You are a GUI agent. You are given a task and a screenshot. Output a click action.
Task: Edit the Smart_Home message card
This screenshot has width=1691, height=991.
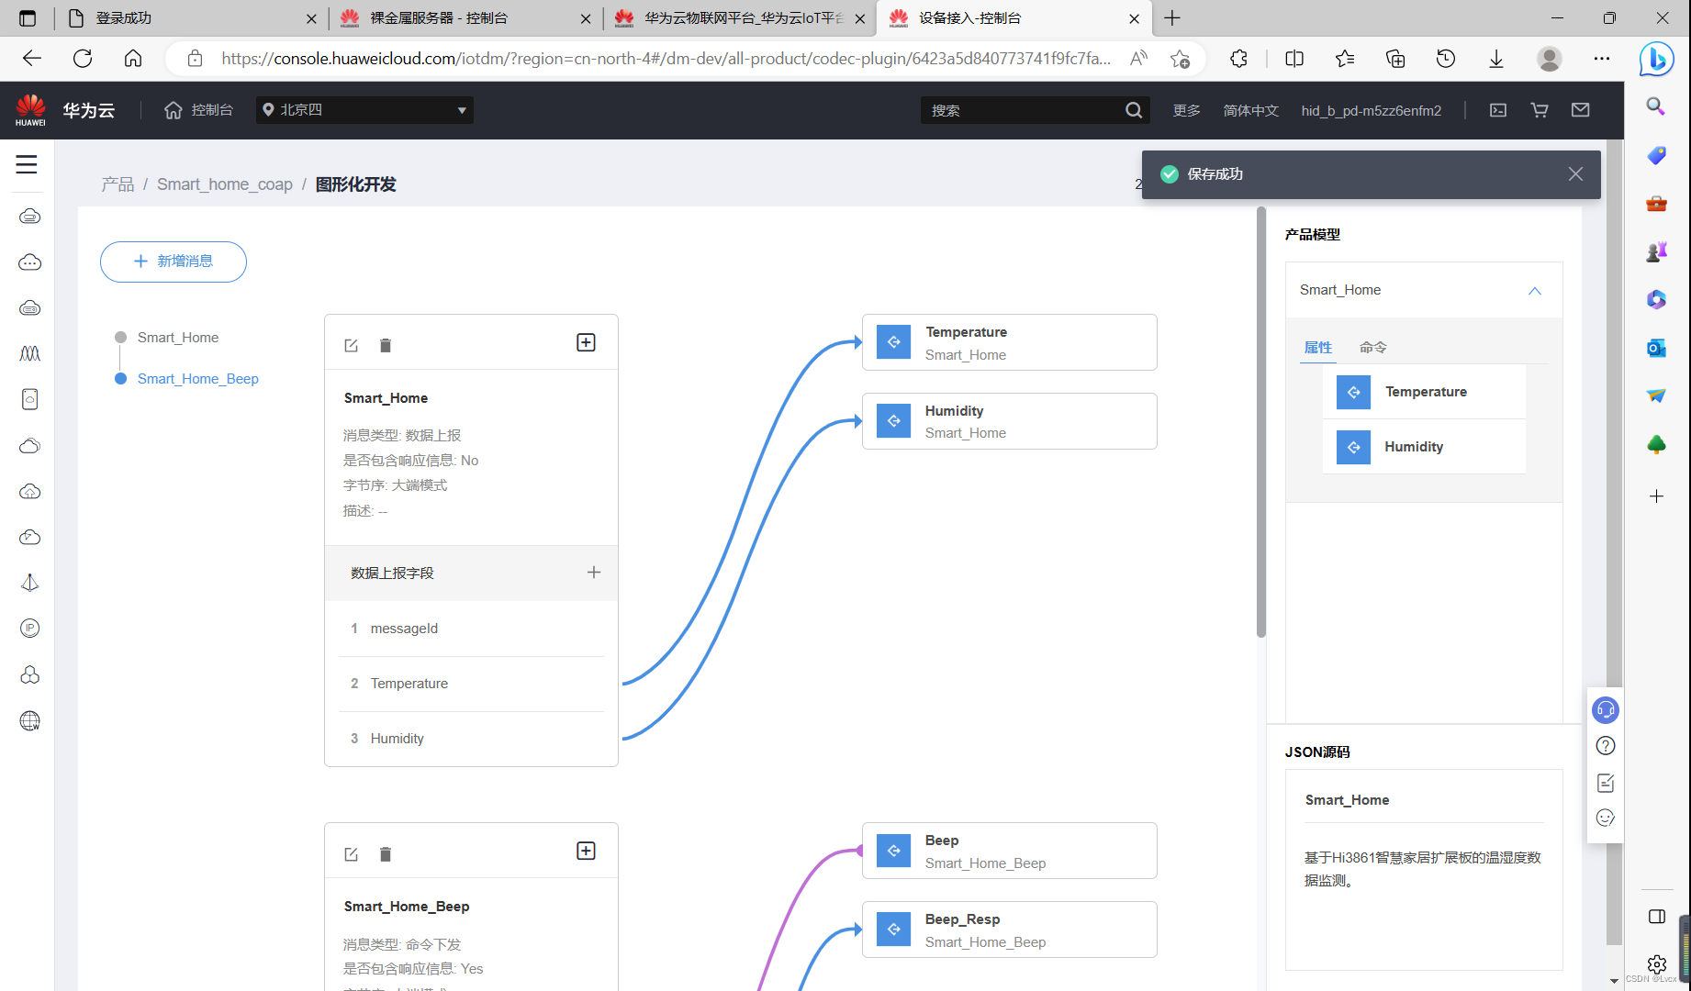pos(351,346)
